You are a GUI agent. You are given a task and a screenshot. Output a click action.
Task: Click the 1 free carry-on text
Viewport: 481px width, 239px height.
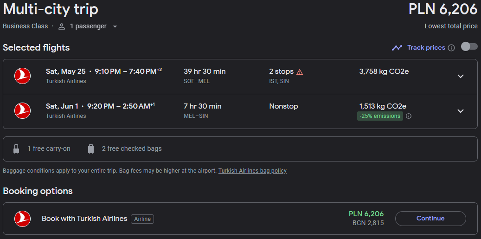click(49, 149)
